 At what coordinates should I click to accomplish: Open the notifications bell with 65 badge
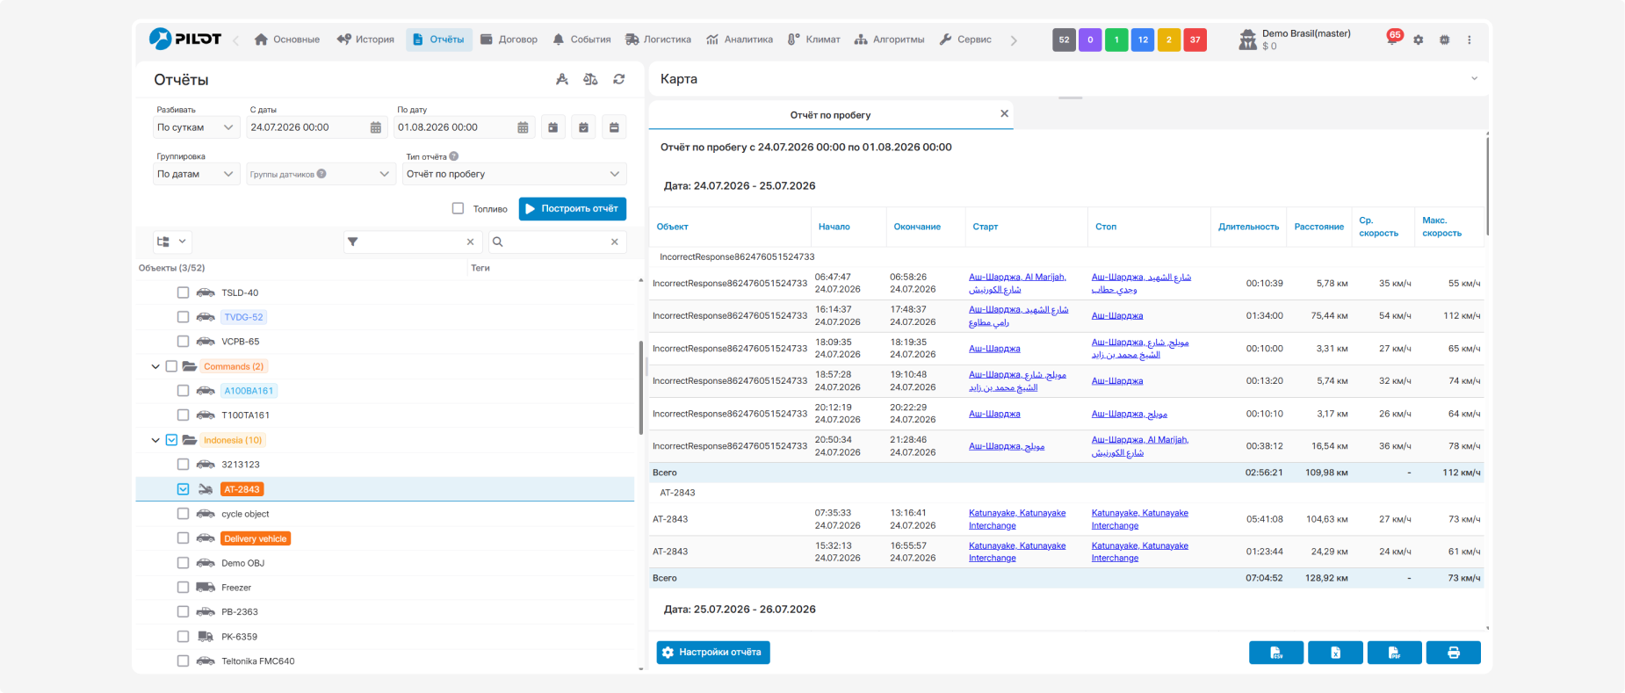[1392, 39]
